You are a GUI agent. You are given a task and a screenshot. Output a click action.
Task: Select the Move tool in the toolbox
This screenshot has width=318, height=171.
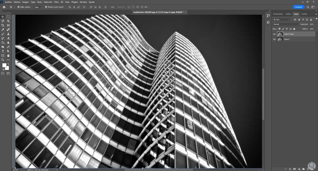point(3,17)
